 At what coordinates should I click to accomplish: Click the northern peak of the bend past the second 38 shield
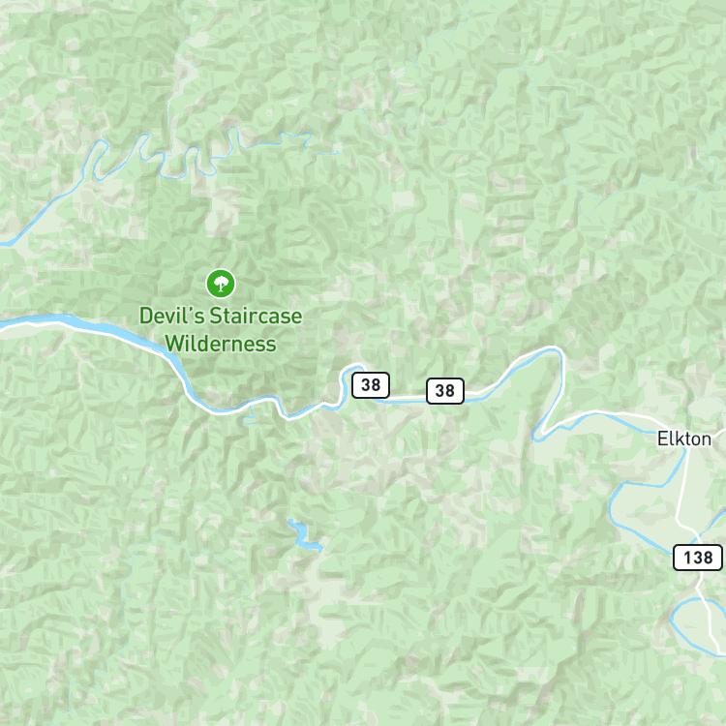pos(551,349)
